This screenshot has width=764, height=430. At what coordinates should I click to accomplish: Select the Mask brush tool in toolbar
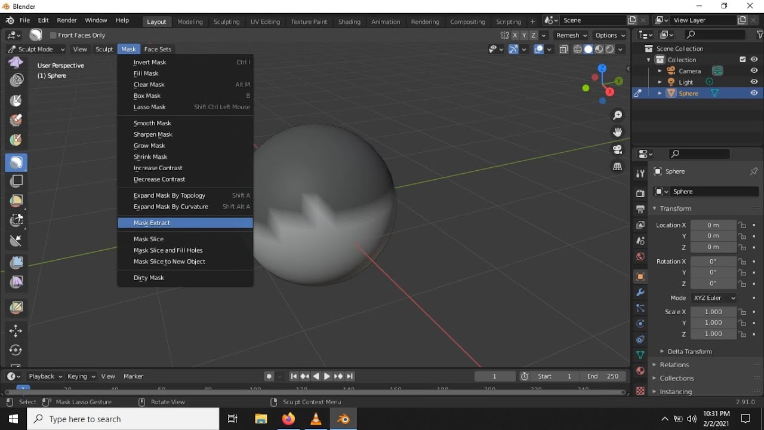pyautogui.click(x=16, y=162)
